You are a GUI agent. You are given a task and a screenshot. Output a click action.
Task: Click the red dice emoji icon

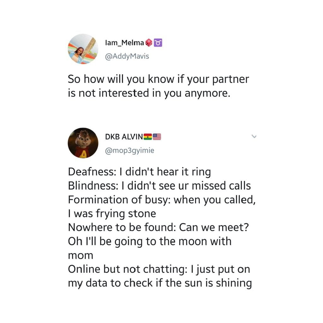click(149, 43)
